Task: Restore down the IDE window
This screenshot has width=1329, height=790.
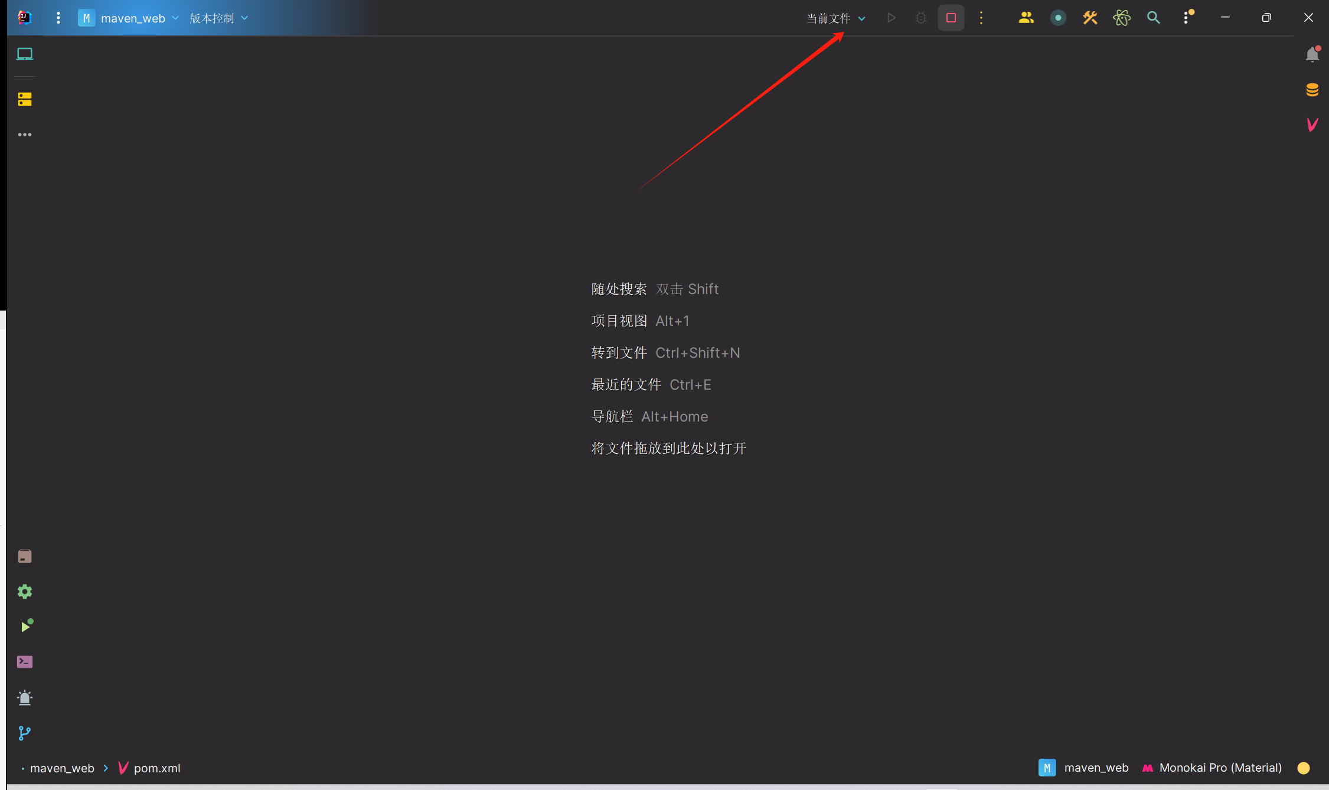Action: [x=1266, y=18]
